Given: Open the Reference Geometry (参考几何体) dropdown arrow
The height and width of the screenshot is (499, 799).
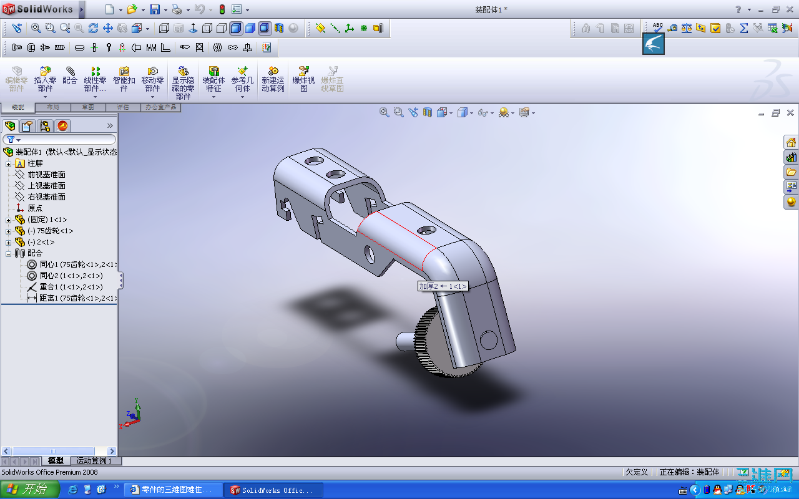Looking at the screenshot, I should 242,97.
